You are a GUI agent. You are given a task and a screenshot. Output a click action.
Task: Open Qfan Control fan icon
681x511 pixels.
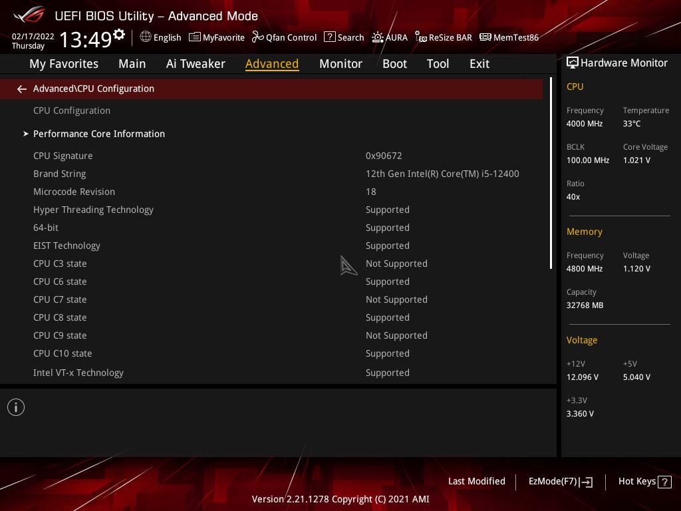click(258, 37)
